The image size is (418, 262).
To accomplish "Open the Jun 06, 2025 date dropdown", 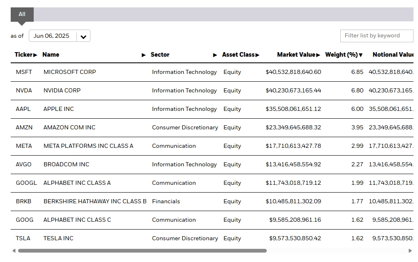I will tap(60, 36).
